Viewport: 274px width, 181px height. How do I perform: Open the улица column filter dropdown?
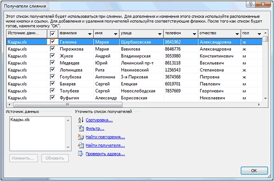159,34
